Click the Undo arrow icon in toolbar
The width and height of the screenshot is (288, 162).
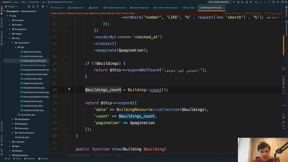(278, 2)
